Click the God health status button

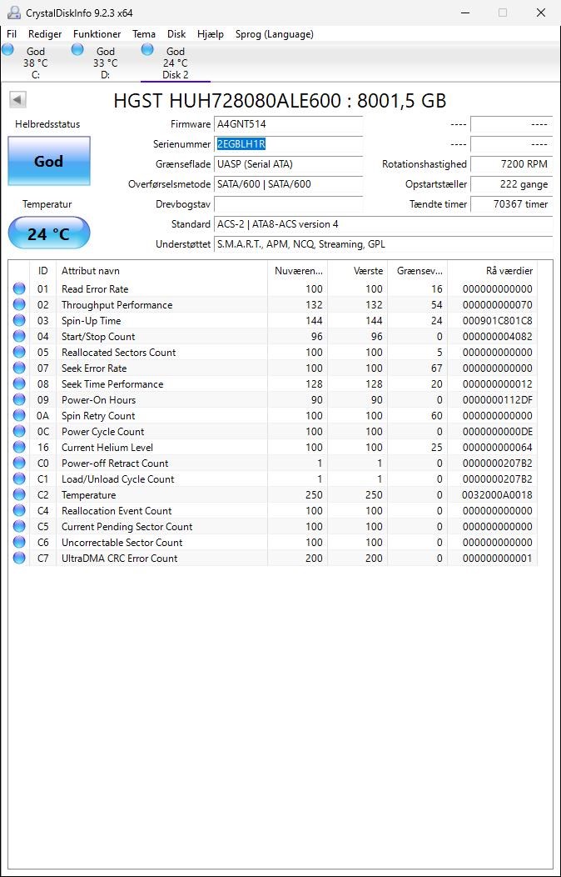pyautogui.click(x=48, y=161)
